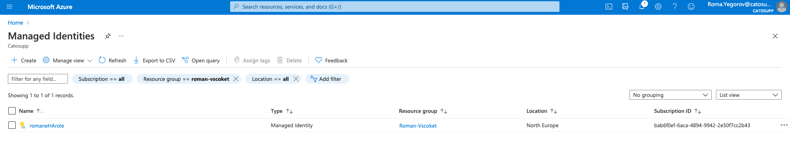
Task: Create a new managed identity
Action: (x=23, y=60)
